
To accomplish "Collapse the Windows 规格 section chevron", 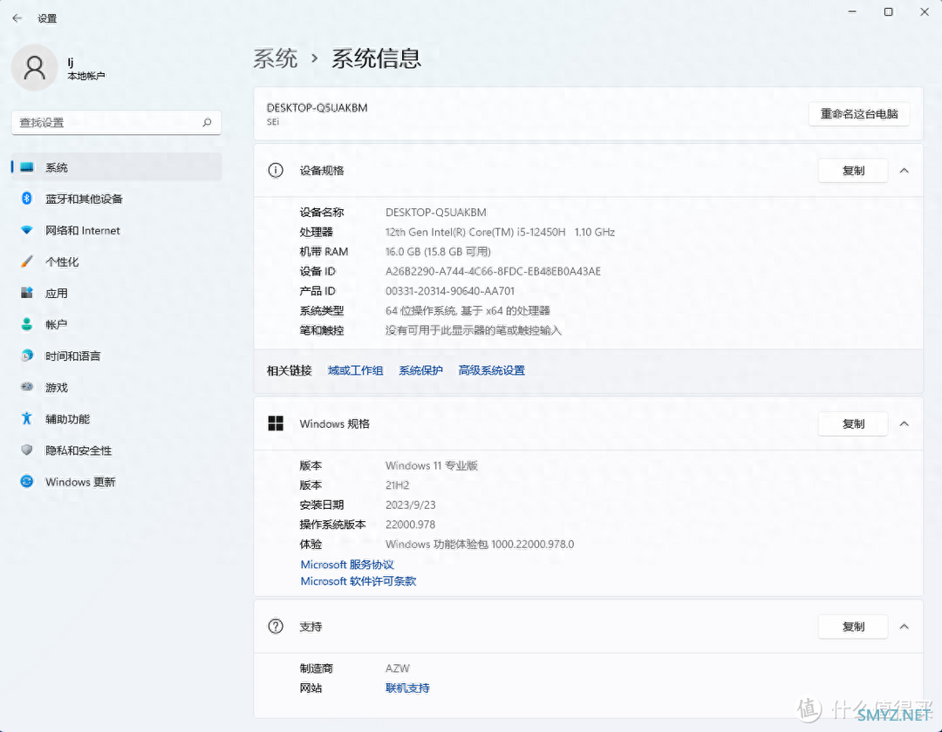I will point(904,424).
